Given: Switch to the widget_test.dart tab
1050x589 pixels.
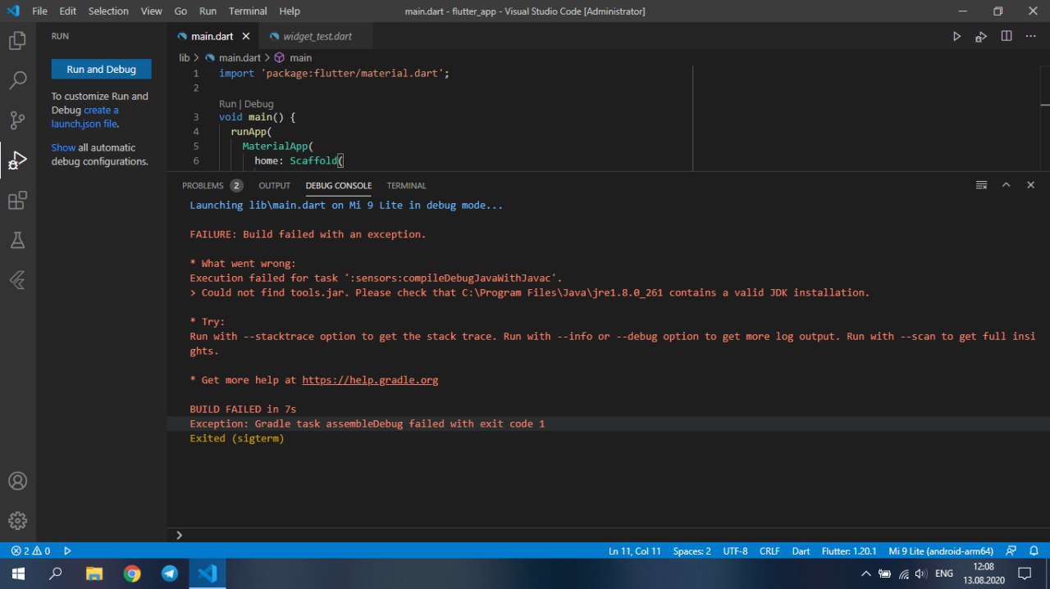Looking at the screenshot, I should click(316, 36).
